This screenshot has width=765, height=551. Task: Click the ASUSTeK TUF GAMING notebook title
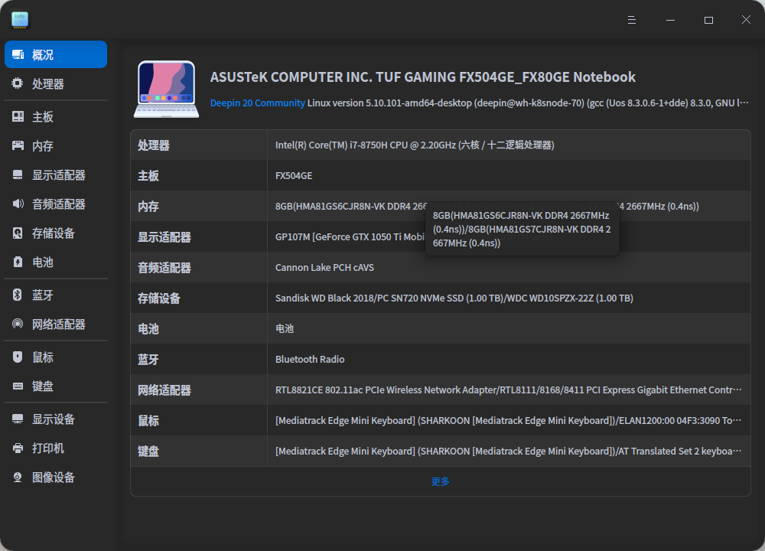tap(422, 77)
